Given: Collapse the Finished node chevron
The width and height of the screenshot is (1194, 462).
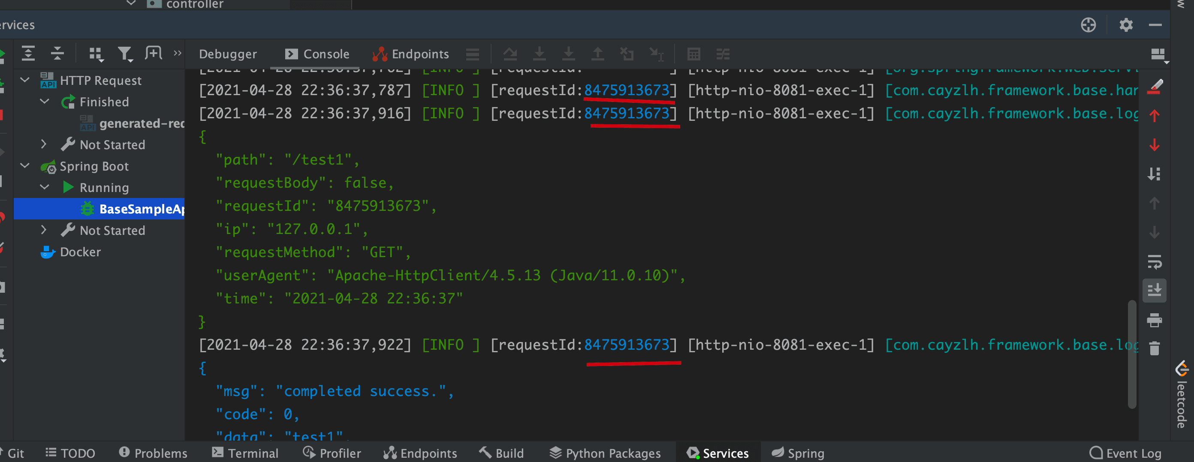Looking at the screenshot, I should tap(45, 101).
